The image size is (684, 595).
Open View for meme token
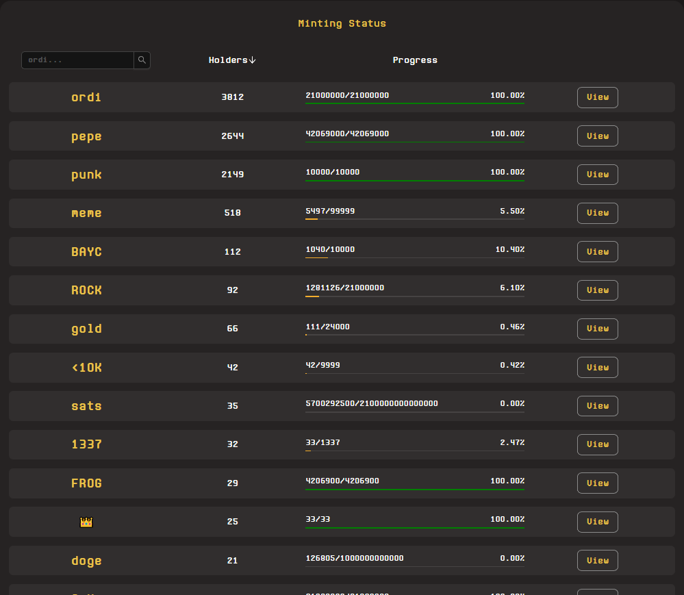point(598,213)
